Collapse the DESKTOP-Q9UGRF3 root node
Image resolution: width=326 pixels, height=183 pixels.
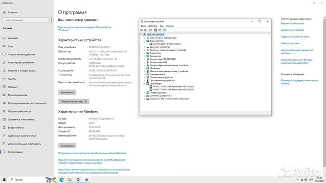tap(141, 35)
